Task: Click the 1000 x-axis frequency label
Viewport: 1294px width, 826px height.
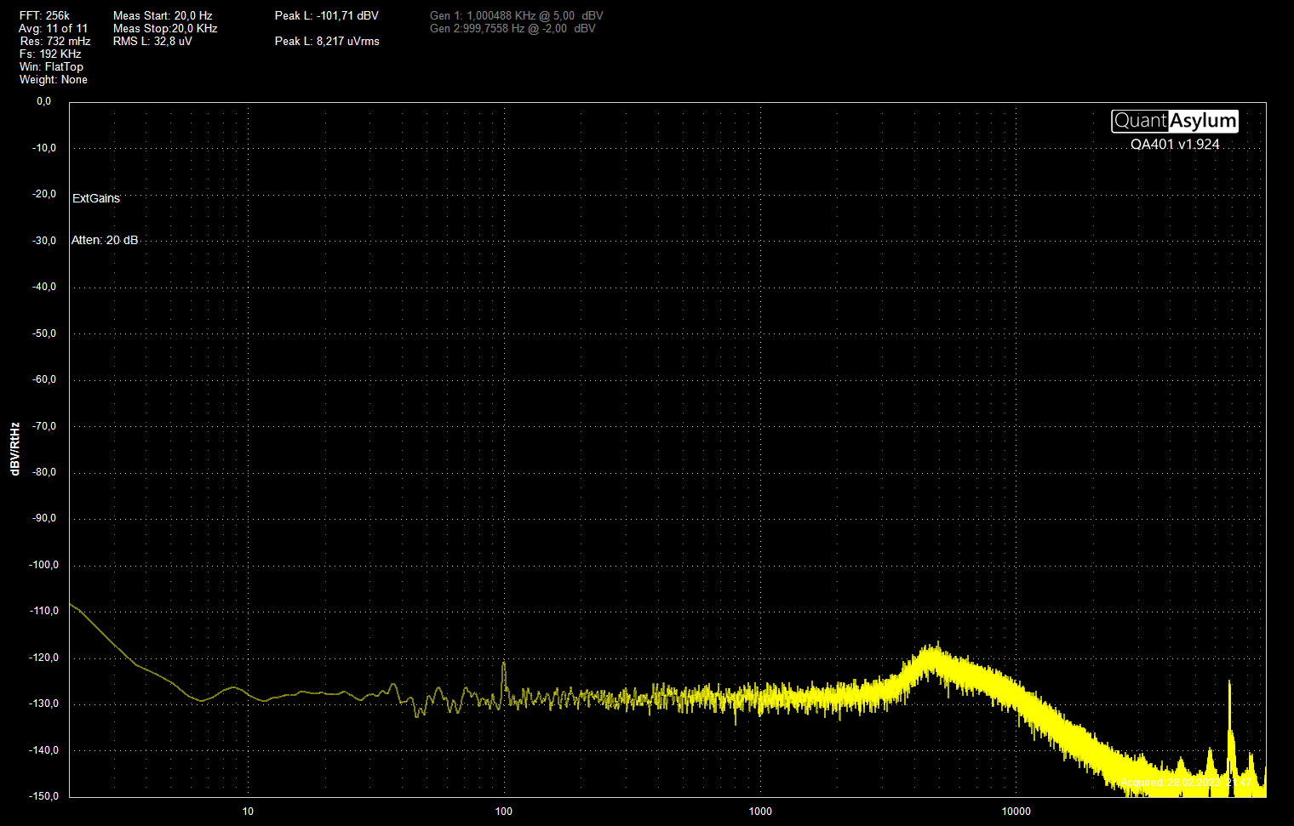Action: 760,812
